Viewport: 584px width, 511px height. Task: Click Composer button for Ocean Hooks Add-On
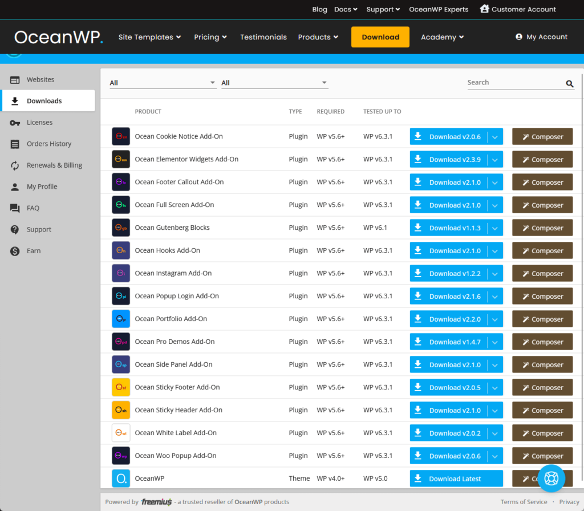point(542,251)
